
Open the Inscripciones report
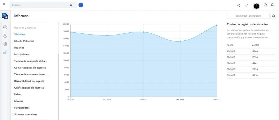(x=22, y=54)
